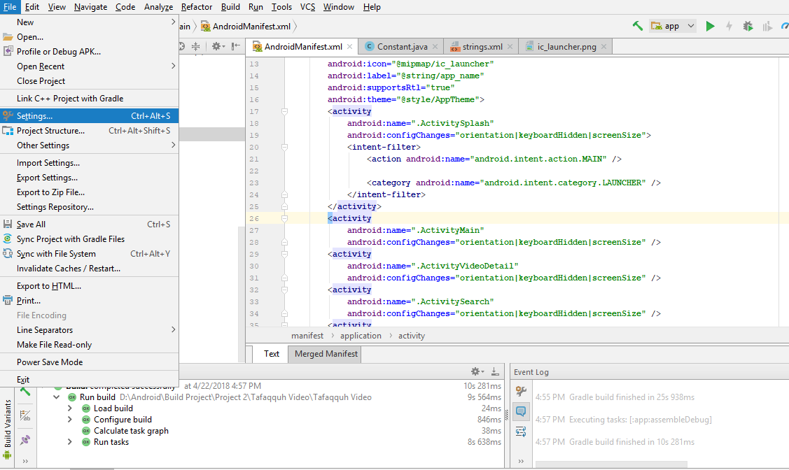Close the ic_launcher.png tab
The height and width of the screenshot is (470, 789).
603,47
